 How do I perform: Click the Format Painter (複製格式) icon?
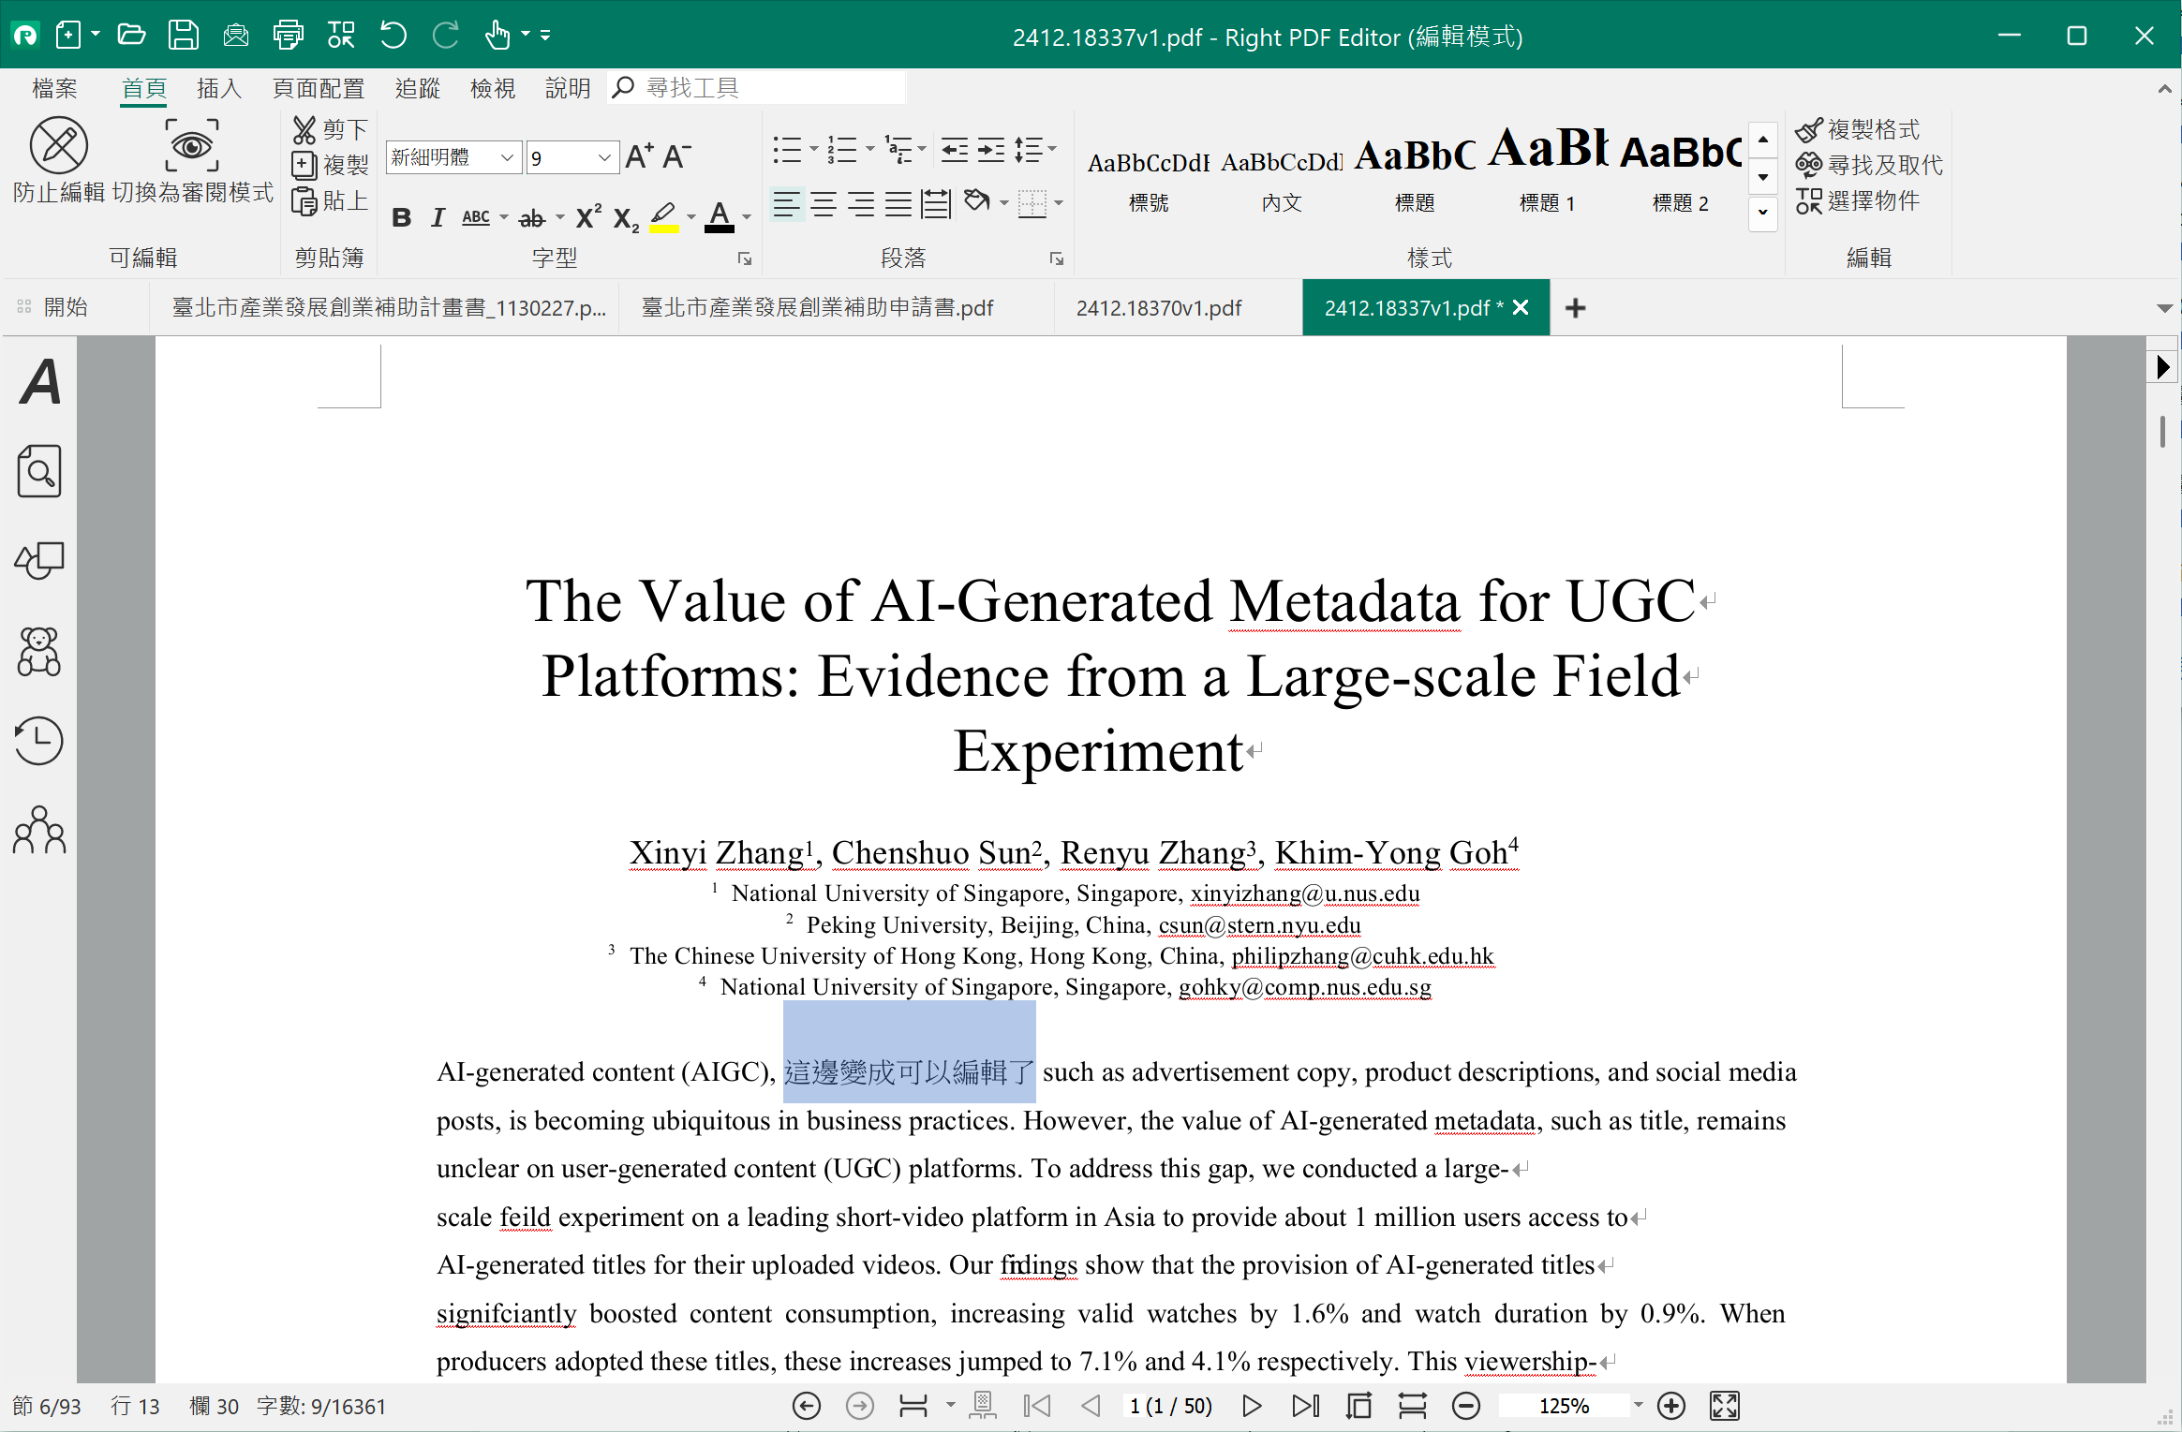tap(1808, 129)
